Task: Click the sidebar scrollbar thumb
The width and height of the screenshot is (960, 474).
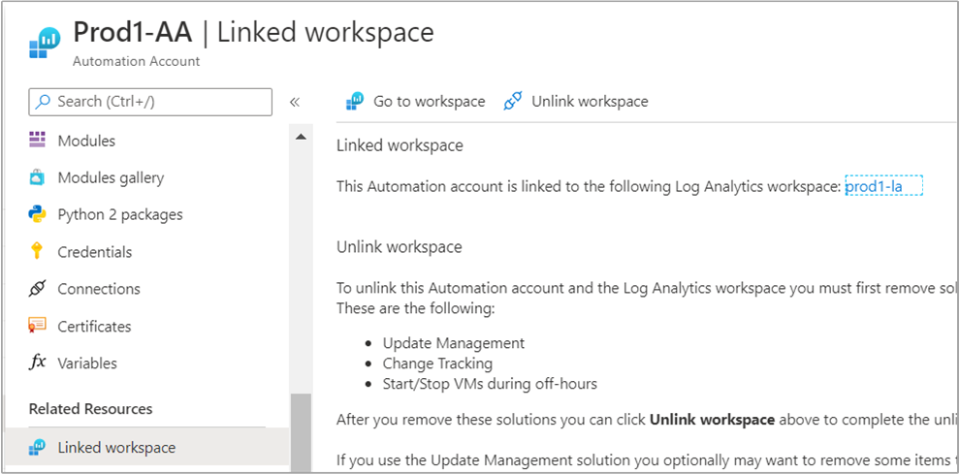Action: (x=302, y=432)
